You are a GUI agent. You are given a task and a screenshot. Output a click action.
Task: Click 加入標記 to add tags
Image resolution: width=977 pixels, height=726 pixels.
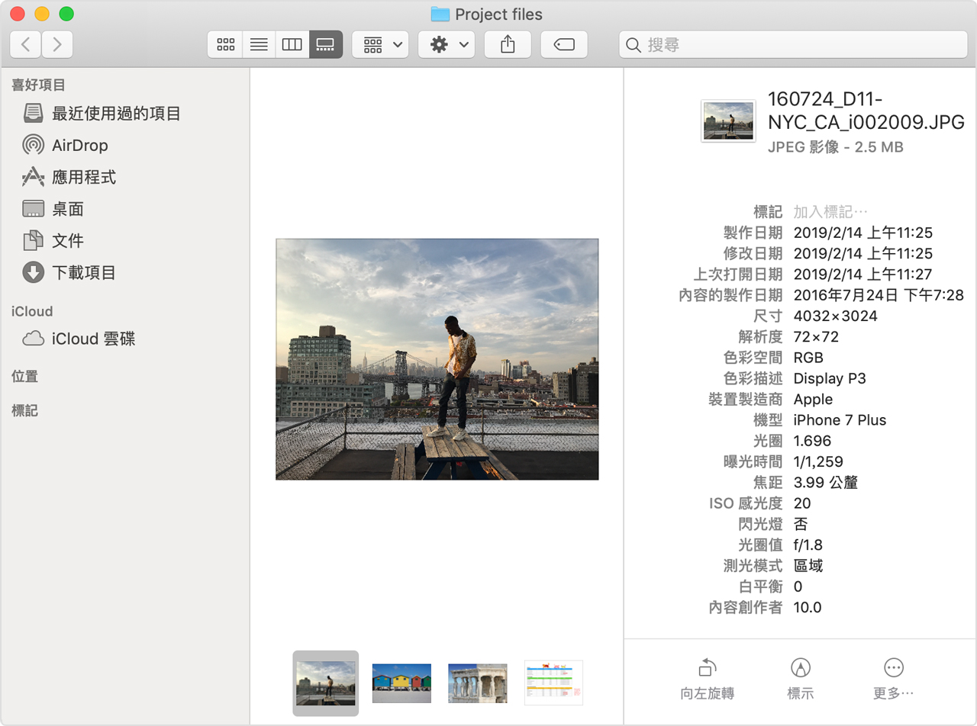tap(831, 212)
